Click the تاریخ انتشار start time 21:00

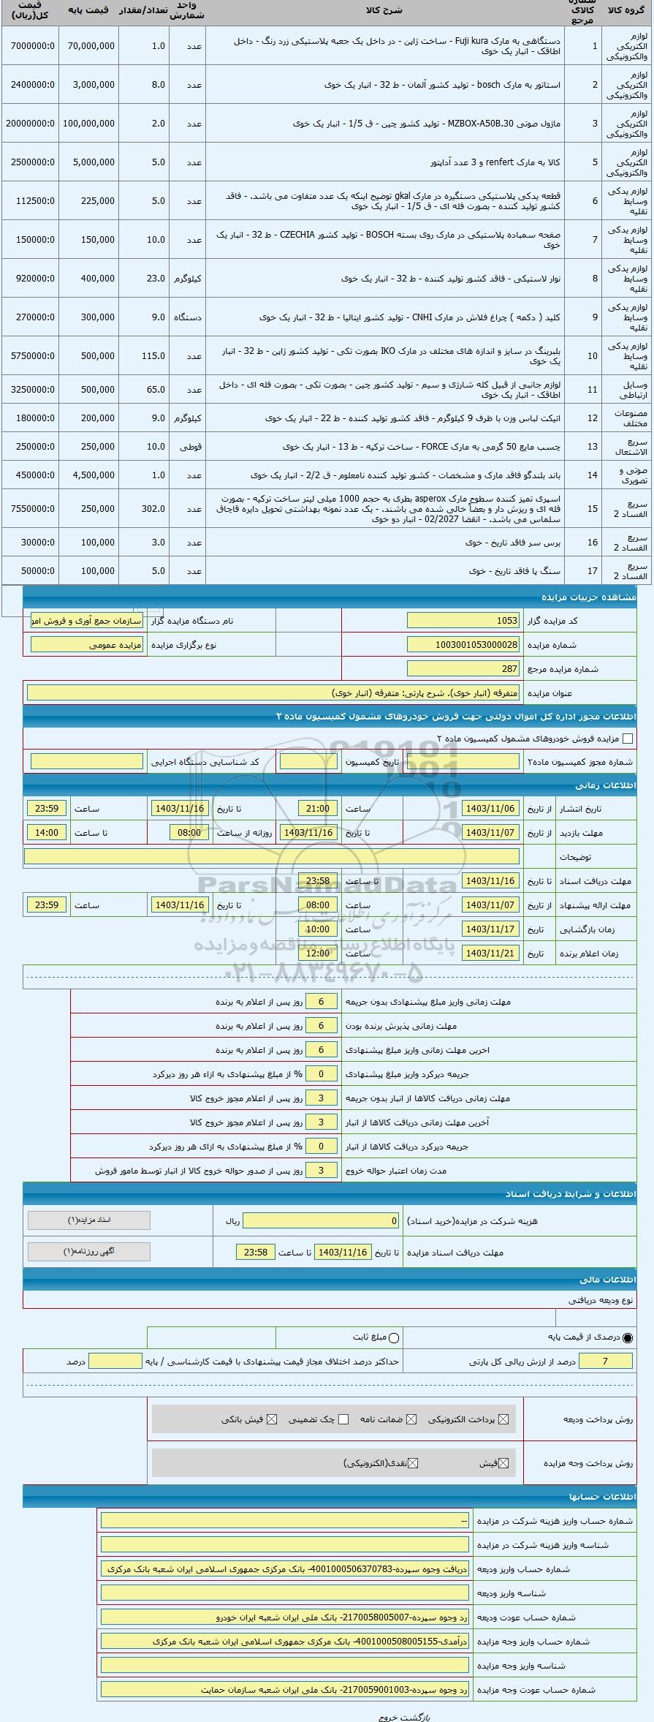pyautogui.click(x=319, y=809)
